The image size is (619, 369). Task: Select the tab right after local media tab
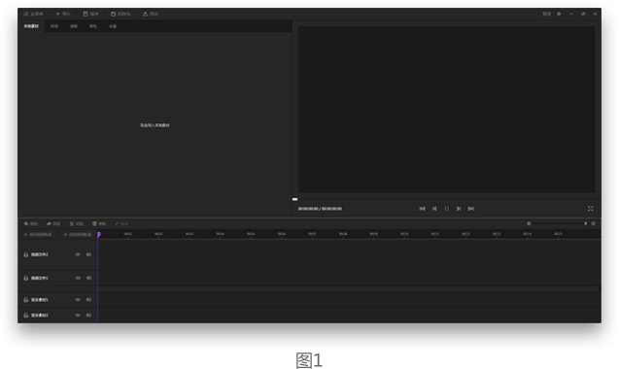(x=54, y=26)
